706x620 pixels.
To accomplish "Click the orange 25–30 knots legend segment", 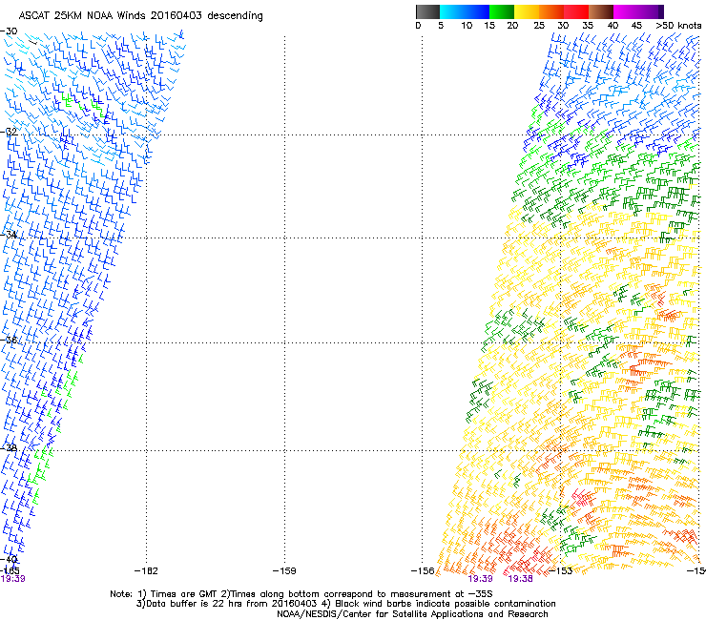I will (551, 11).
